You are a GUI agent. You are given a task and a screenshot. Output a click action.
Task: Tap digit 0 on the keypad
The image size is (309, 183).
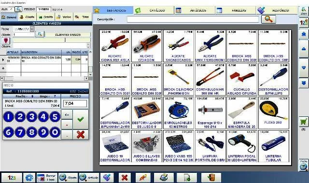(55, 132)
